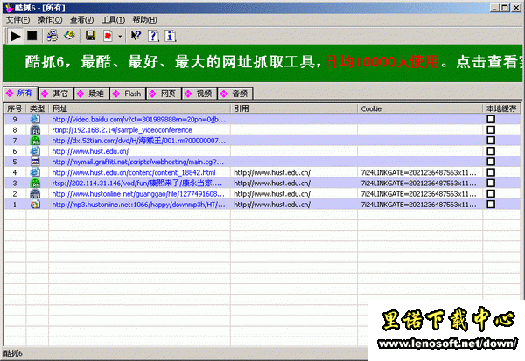Select the rtmp://192.168.2.14 sample_videoconference URL
The width and height of the screenshot is (525, 361).
pyautogui.click(x=122, y=130)
